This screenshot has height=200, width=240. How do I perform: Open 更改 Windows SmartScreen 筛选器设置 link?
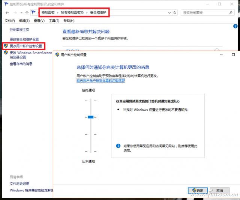[31, 55]
